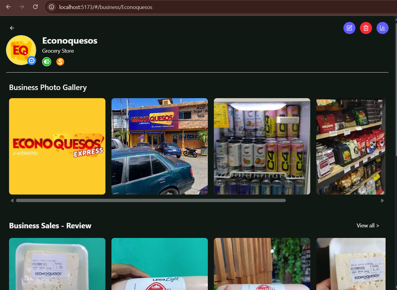
Task: Click the green Hive payment icon
Action: (47, 62)
